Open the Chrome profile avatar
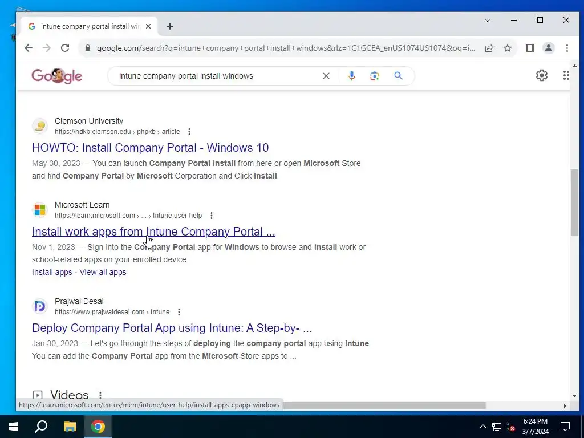Screen dimensions: 584x438 point(549,48)
